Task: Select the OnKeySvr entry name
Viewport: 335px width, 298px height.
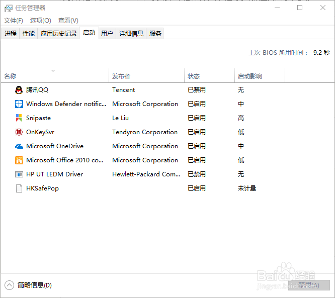Action: (x=40, y=132)
